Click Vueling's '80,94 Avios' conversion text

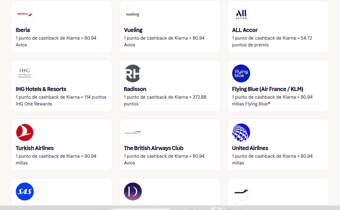point(164,42)
